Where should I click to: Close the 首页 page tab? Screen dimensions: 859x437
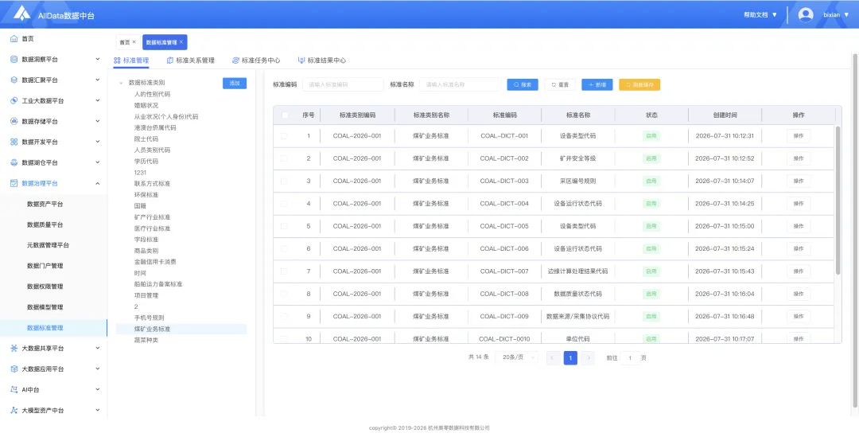coord(134,41)
